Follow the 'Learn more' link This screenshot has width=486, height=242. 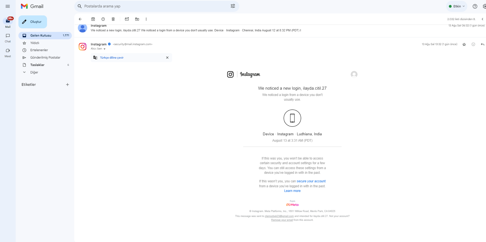292,191
